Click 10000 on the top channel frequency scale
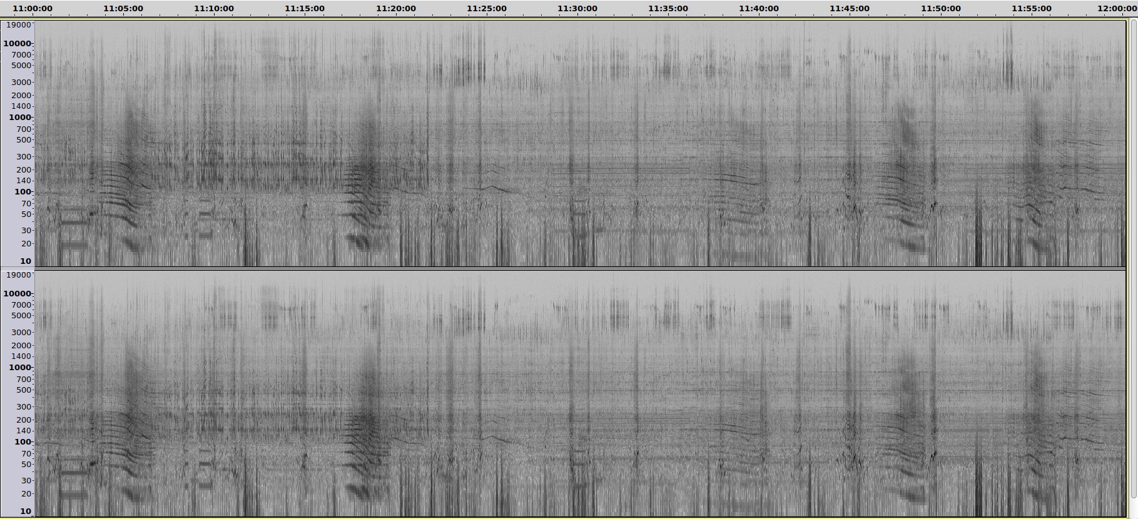The height and width of the screenshot is (519, 1138). coord(18,44)
